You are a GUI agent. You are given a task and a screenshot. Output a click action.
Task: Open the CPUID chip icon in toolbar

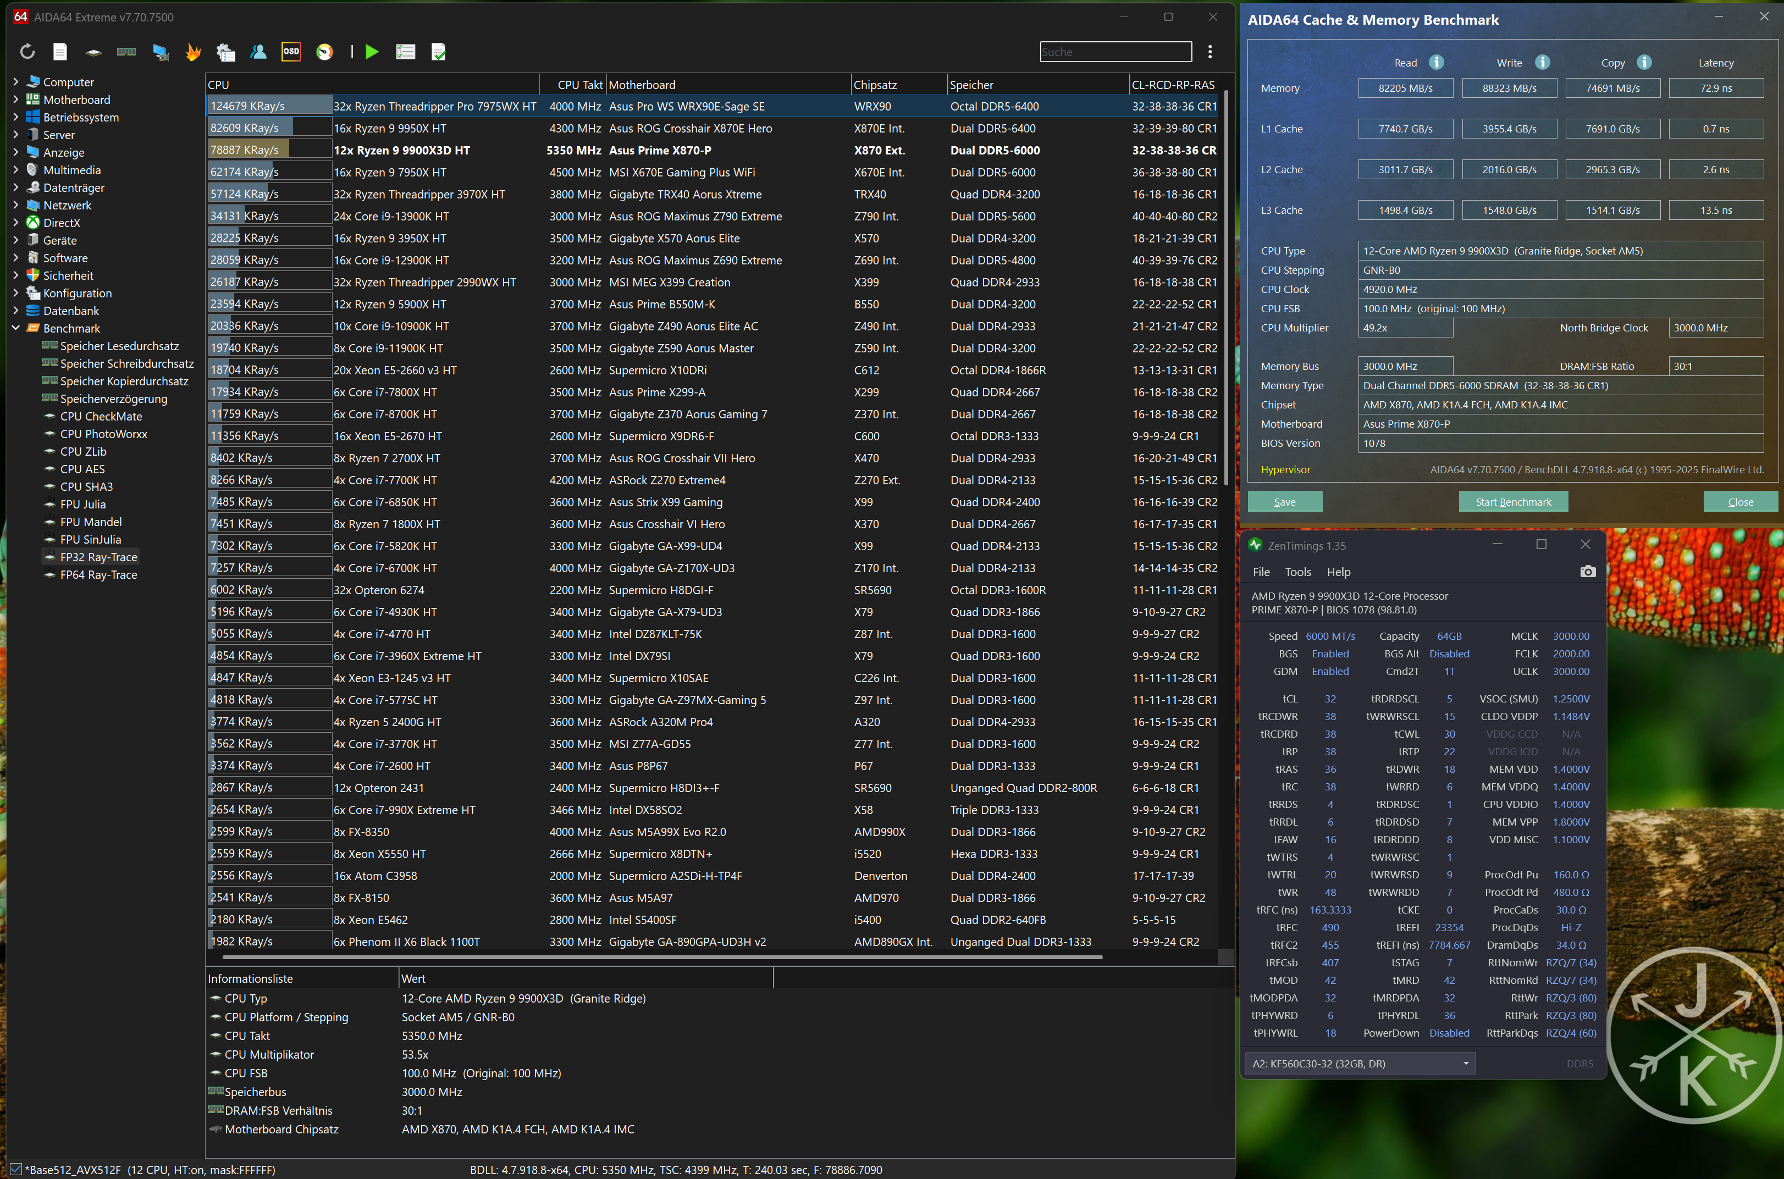[x=93, y=52]
